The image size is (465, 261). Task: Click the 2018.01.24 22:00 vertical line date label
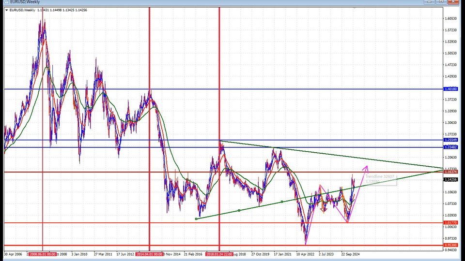[x=219, y=254]
